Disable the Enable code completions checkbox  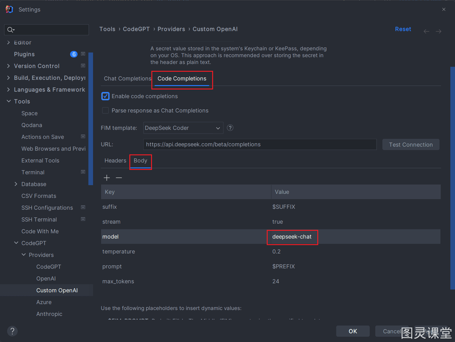(x=105, y=96)
